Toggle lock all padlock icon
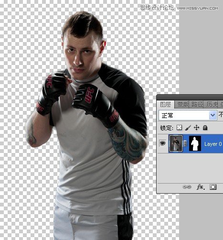 205,128
